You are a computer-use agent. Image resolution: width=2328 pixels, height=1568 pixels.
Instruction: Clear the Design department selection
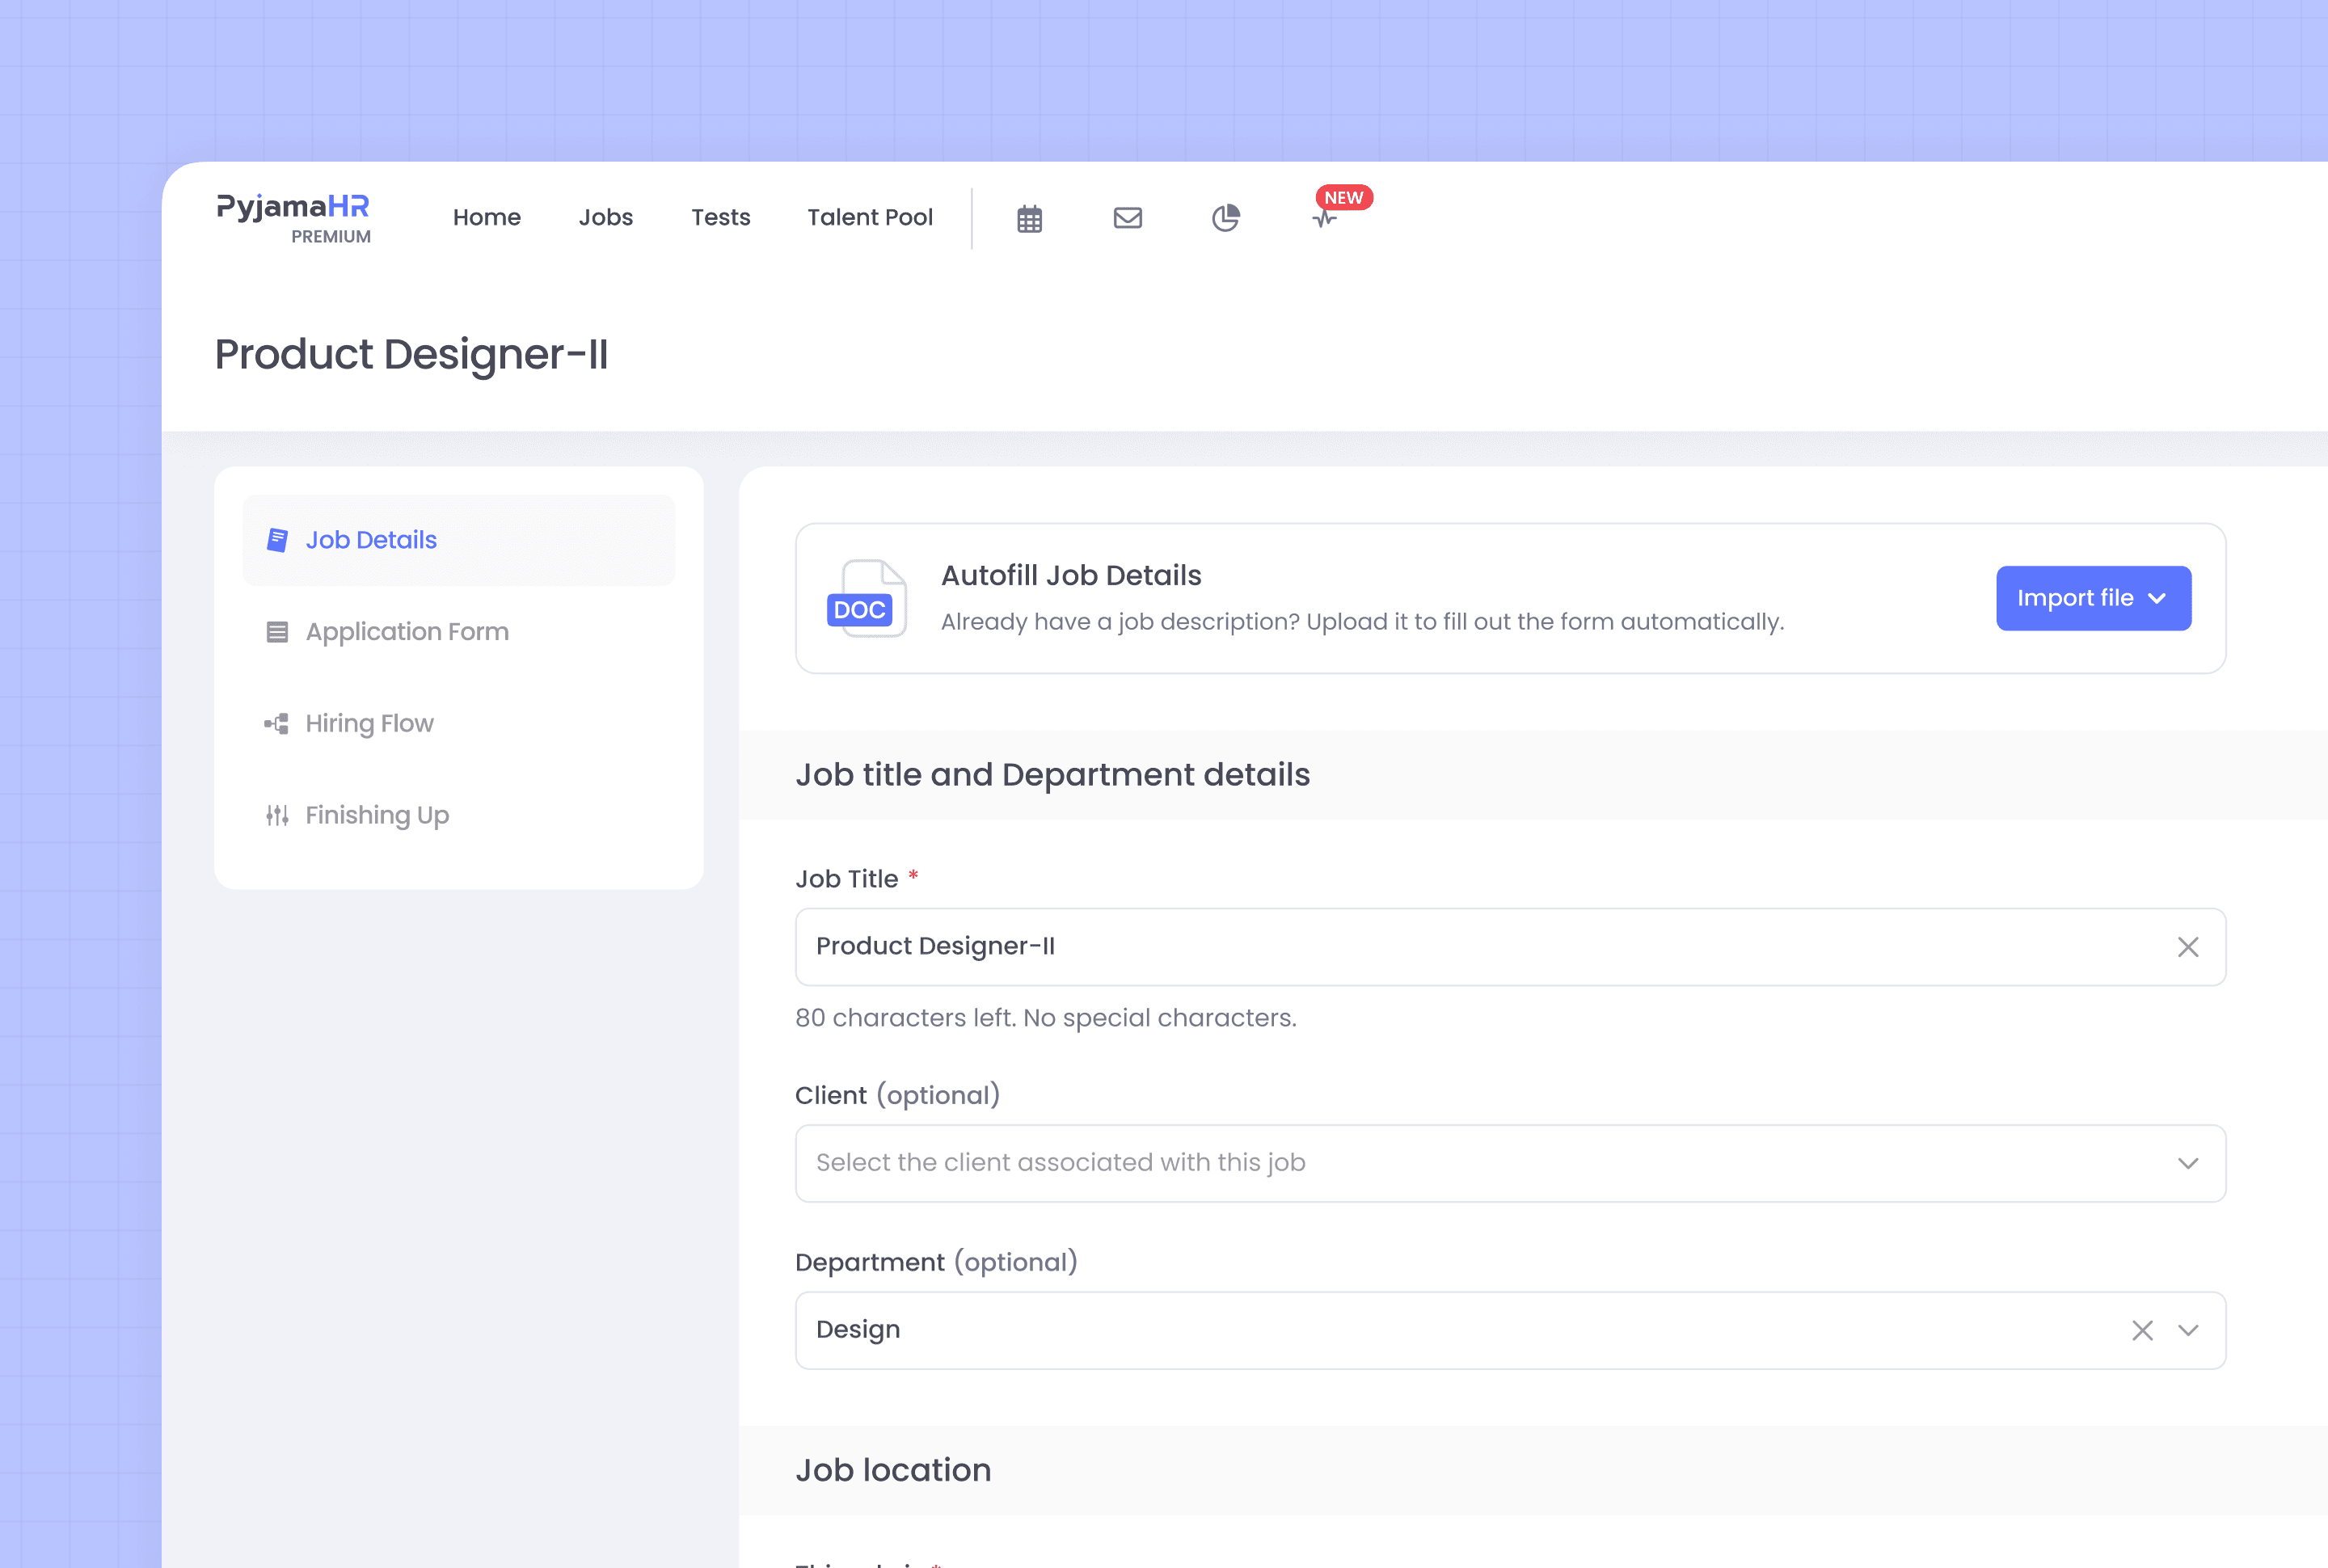2141,1329
